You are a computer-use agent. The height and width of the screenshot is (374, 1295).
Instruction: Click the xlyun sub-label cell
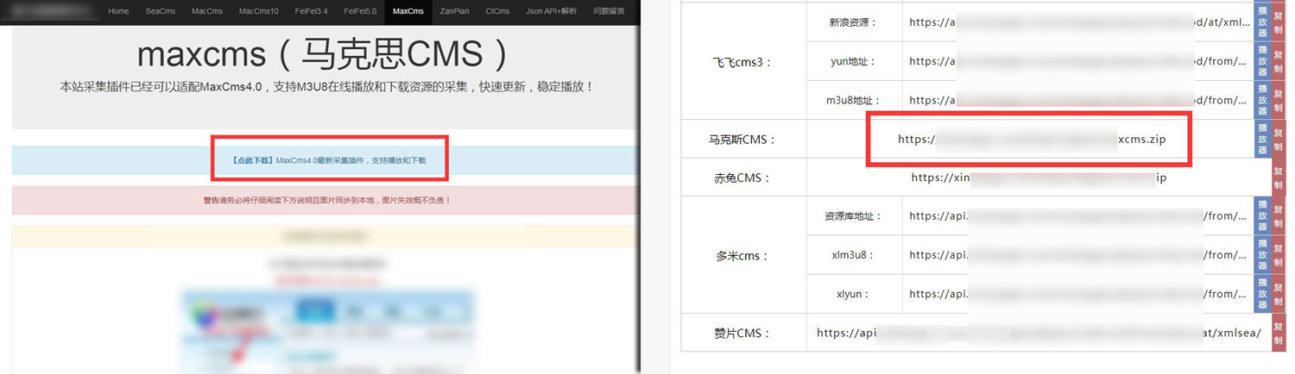pyautogui.click(x=855, y=294)
